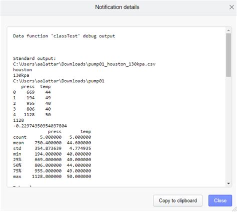Click the value -0.22974350354037804

40,126
